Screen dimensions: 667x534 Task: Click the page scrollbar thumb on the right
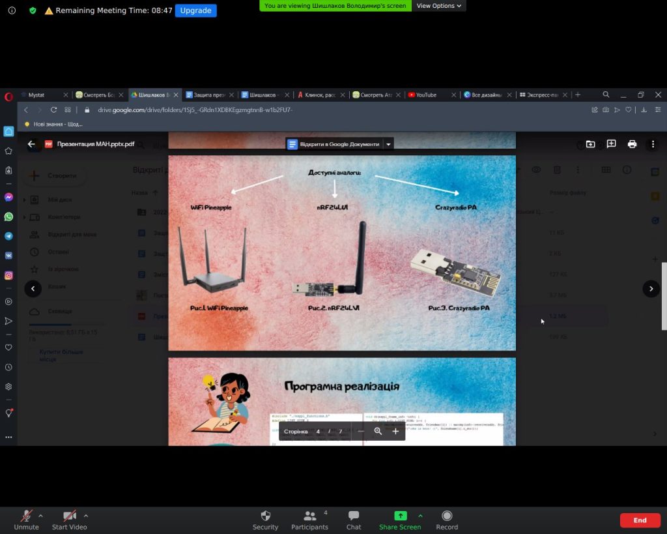click(664, 297)
